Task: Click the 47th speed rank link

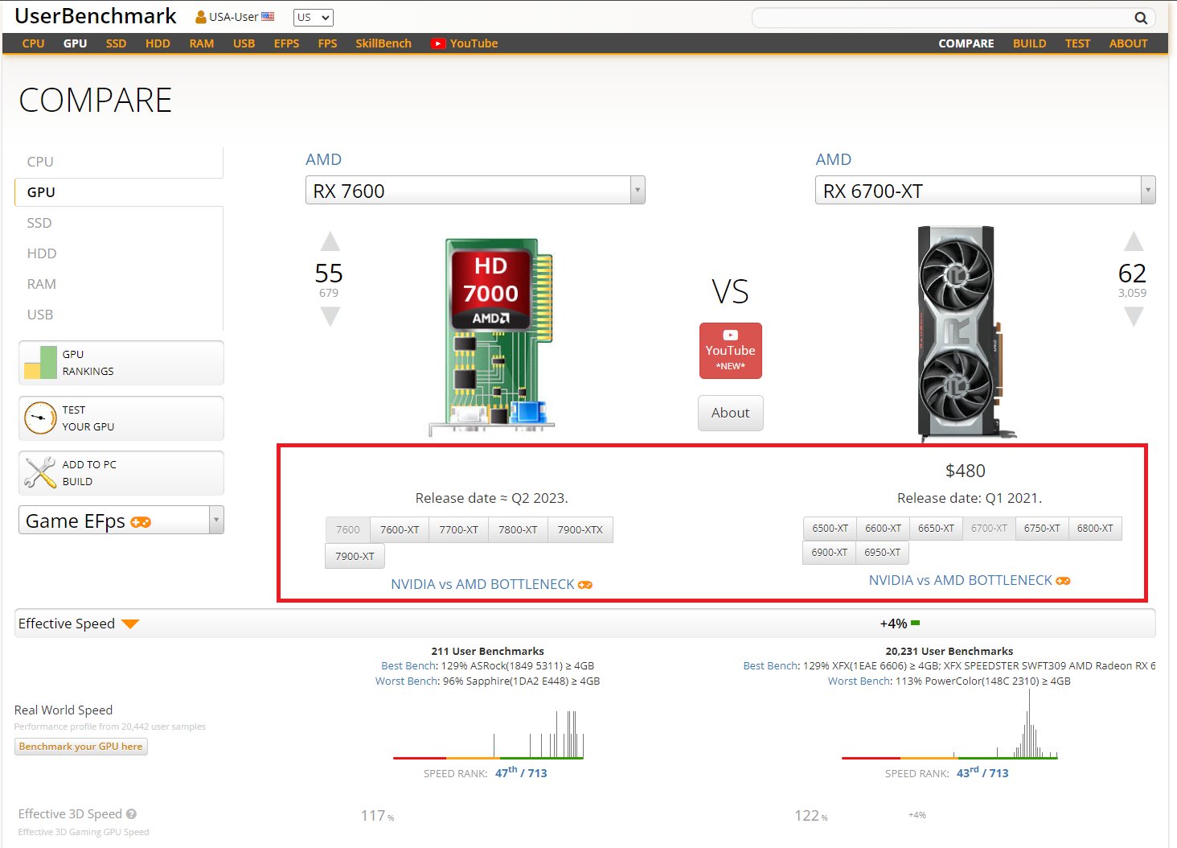Action: (521, 772)
